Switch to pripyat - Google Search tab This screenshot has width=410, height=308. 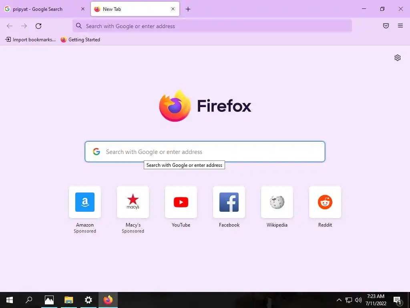(x=45, y=9)
